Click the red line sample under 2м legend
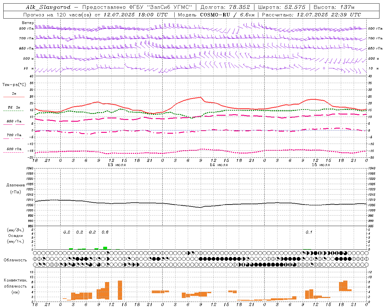 coord(14,97)
